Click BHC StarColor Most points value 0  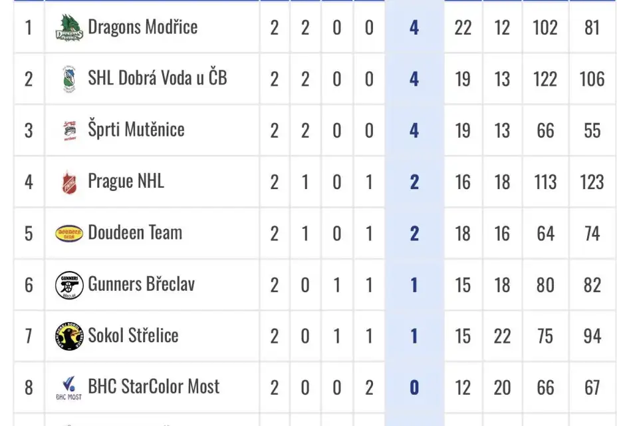(414, 387)
